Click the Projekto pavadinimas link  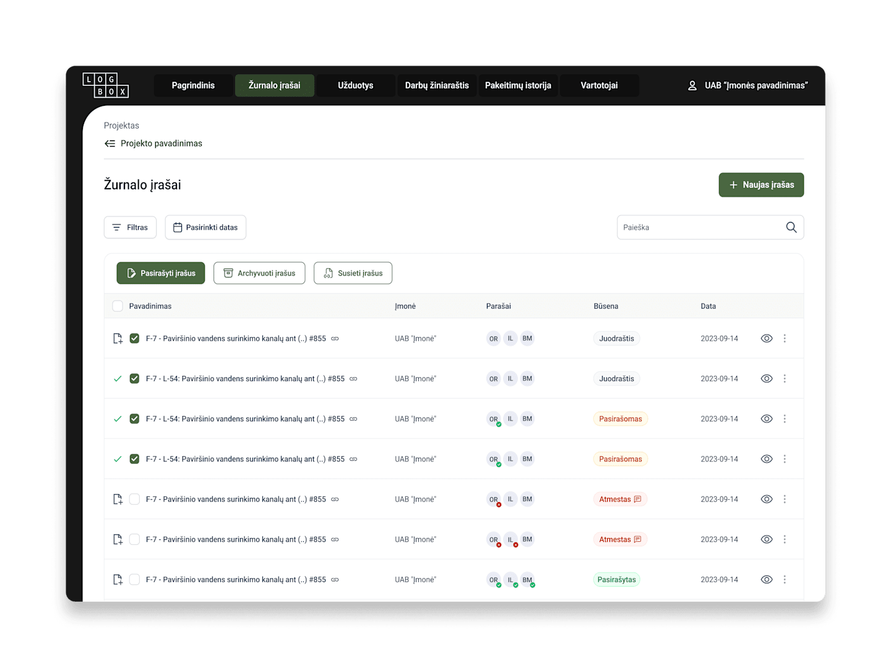click(x=161, y=143)
